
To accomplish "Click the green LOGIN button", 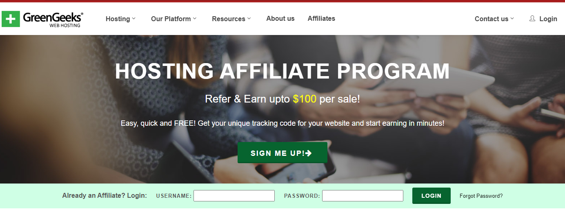I will (432, 196).
